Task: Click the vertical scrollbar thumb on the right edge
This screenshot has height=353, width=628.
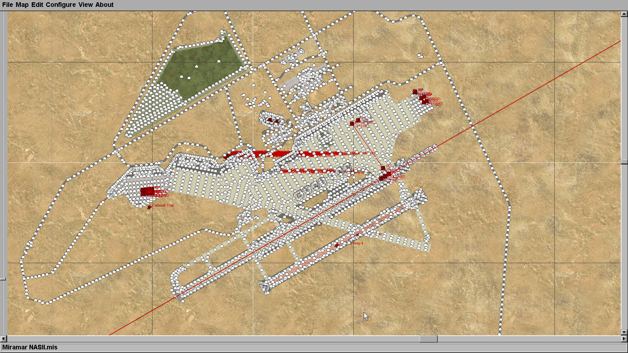Action: click(x=624, y=162)
